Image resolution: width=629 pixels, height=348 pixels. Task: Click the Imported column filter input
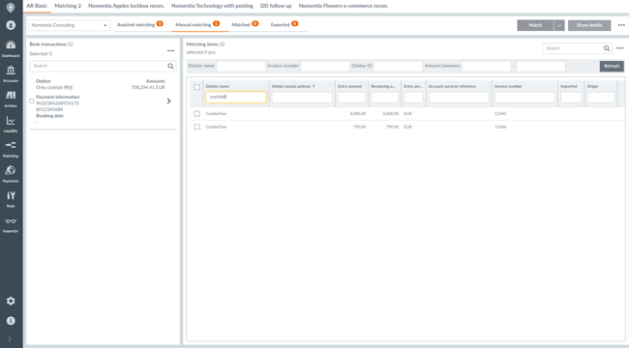tap(571, 97)
